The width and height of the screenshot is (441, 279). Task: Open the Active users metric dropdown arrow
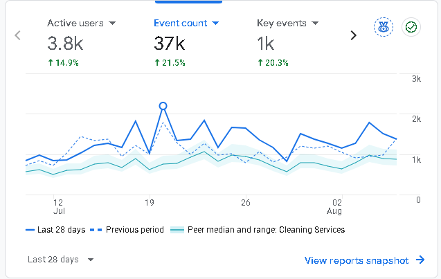(112, 23)
